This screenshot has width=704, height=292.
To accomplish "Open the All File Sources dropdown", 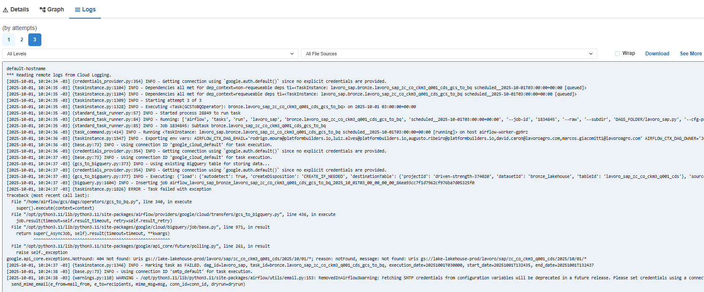I will click(449, 54).
